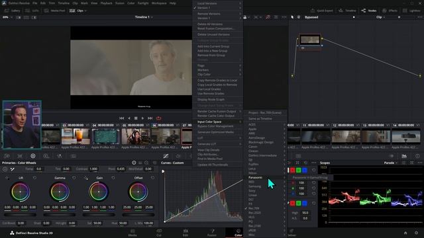This screenshot has width=424, height=238.
Task: Switch to the Edit page
Action: click(185, 233)
